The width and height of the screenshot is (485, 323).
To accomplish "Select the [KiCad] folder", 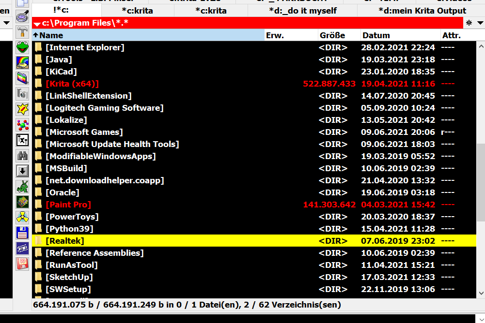I will tap(254, 72).
